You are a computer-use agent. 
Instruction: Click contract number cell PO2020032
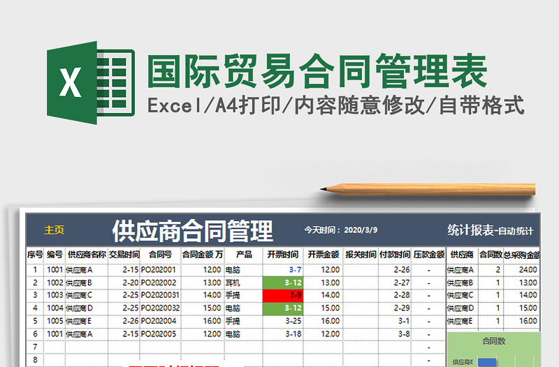tap(161, 308)
